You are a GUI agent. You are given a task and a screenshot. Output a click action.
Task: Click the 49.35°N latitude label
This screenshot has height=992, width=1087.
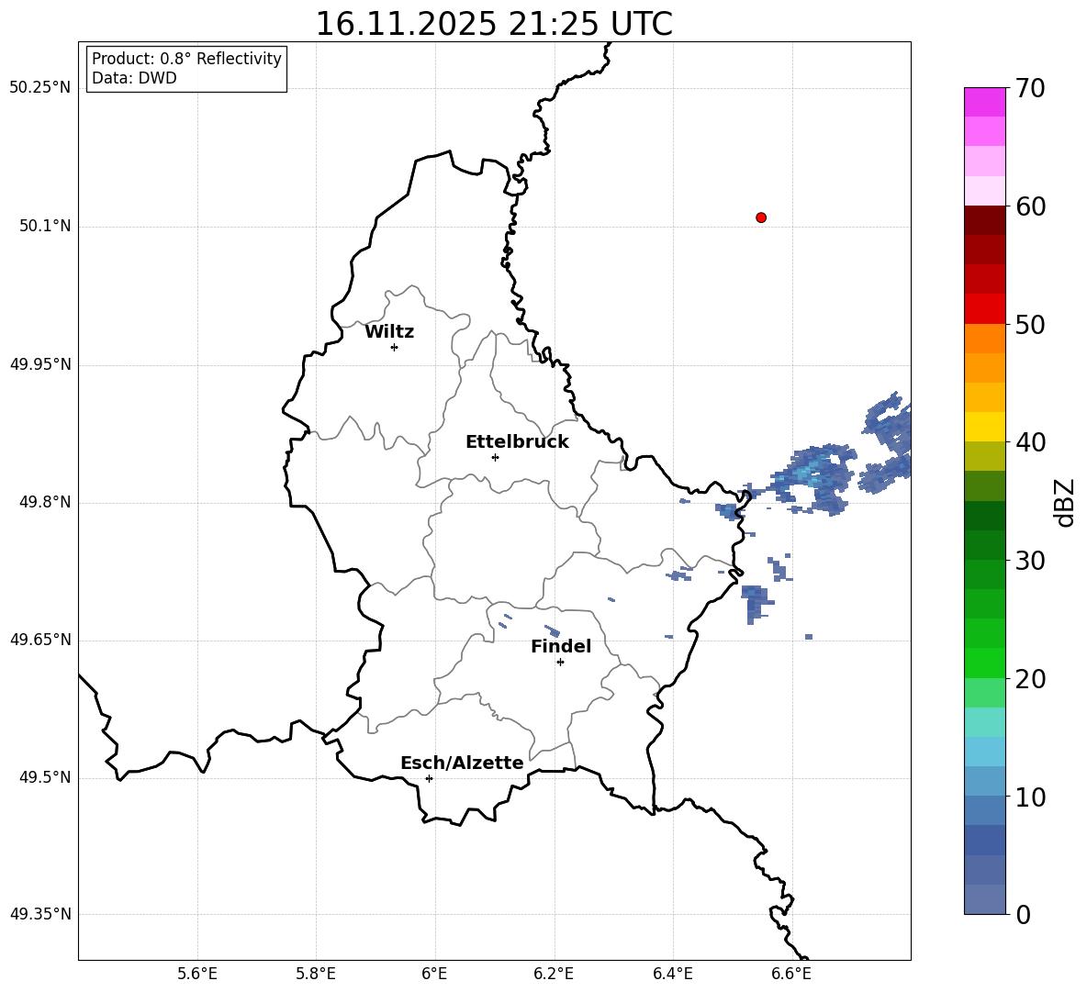pyautogui.click(x=41, y=914)
